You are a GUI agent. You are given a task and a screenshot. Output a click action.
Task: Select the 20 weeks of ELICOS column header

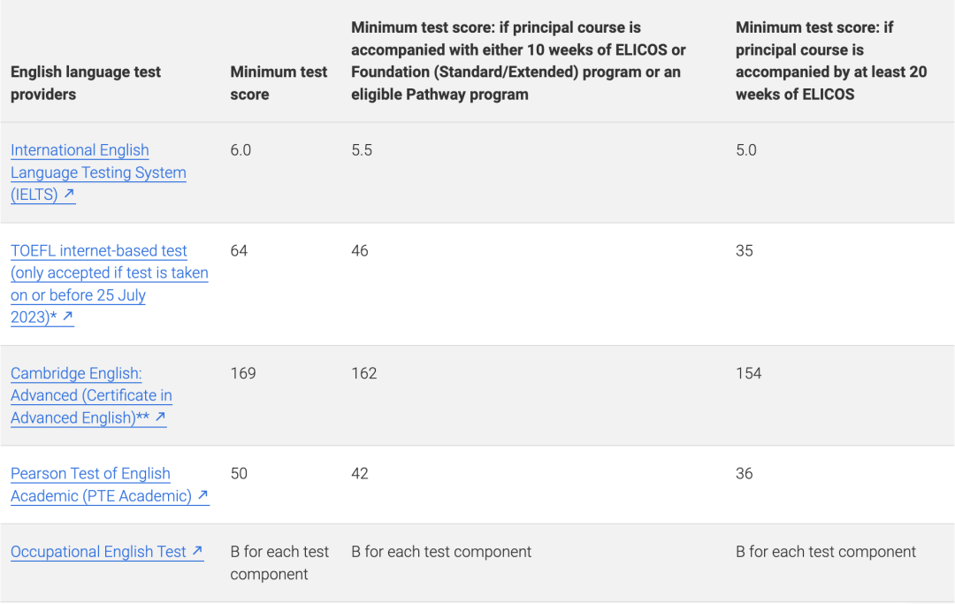[831, 61]
